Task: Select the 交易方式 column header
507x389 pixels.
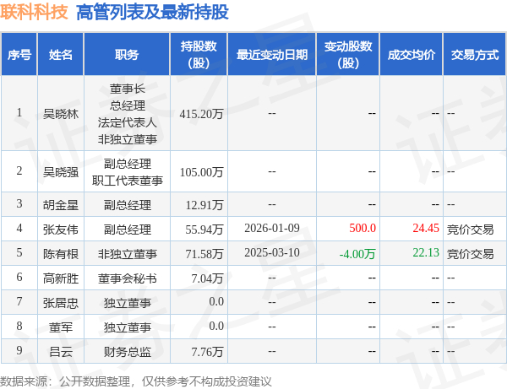Action: (475, 55)
